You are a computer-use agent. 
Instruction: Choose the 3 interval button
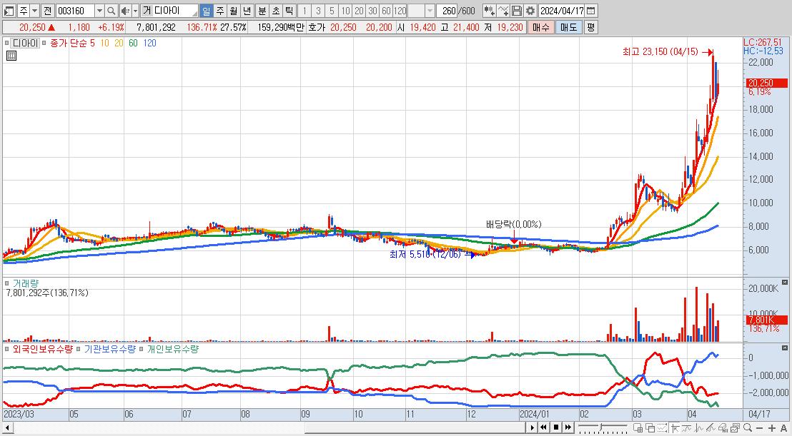point(318,11)
